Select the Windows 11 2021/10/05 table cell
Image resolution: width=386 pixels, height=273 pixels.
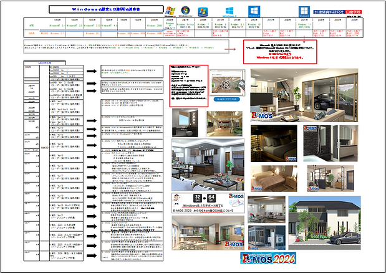coord(304,26)
